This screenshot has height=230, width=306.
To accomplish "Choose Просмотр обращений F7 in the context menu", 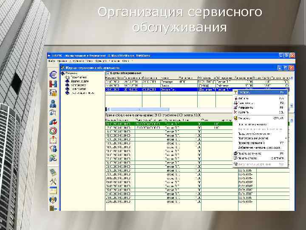I will click(260, 143).
